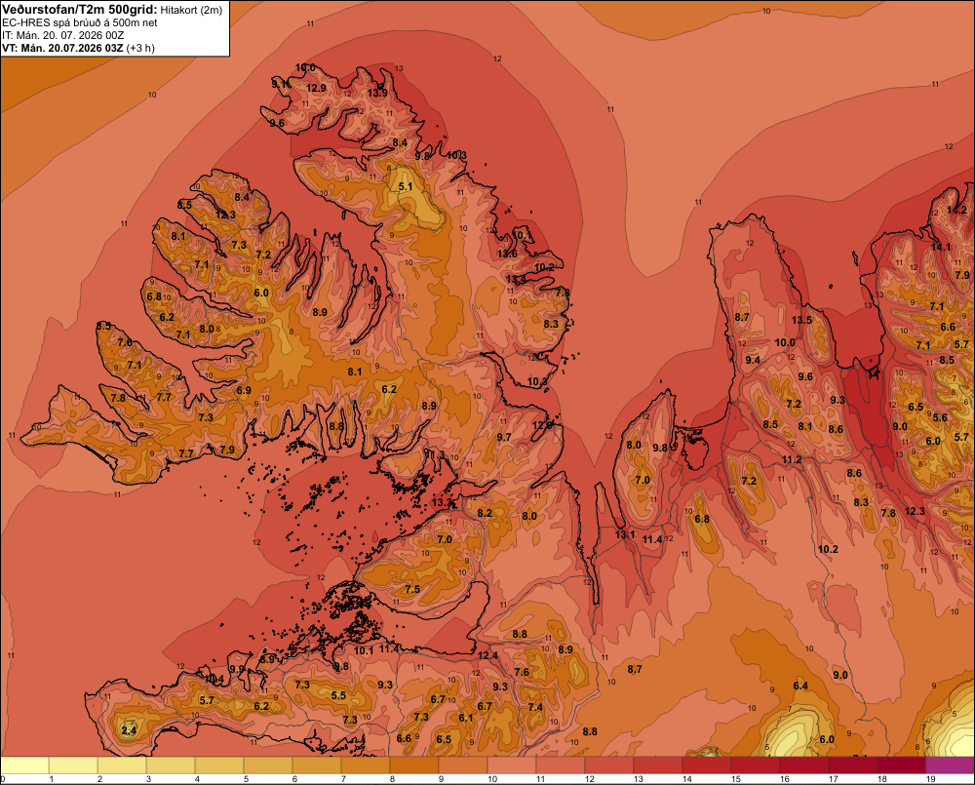Click the 13.9 temperature value in north
Screen dimensions: 975x785
(377, 93)
